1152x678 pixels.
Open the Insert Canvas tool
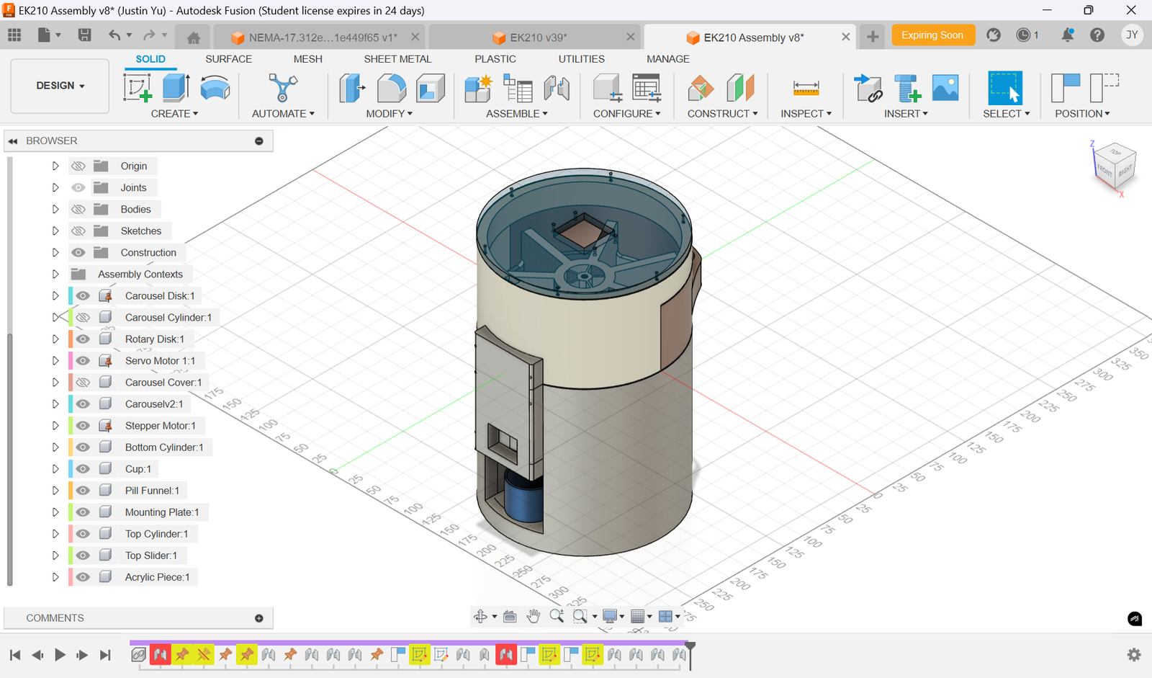[x=945, y=87]
